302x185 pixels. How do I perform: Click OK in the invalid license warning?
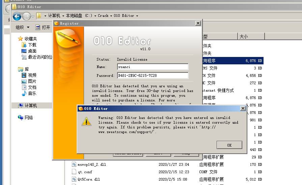[x=229, y=145]
